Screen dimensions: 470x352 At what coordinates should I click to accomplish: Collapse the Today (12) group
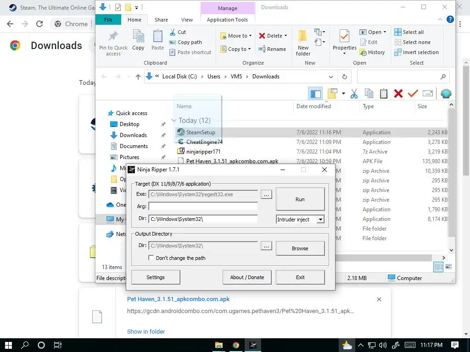pos(174,121)
